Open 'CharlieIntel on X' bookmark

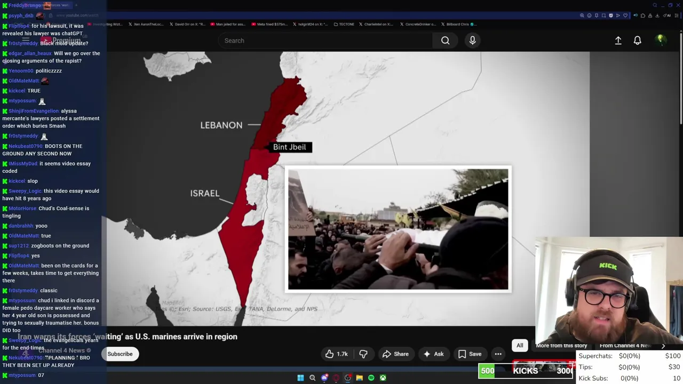[376, 24]
